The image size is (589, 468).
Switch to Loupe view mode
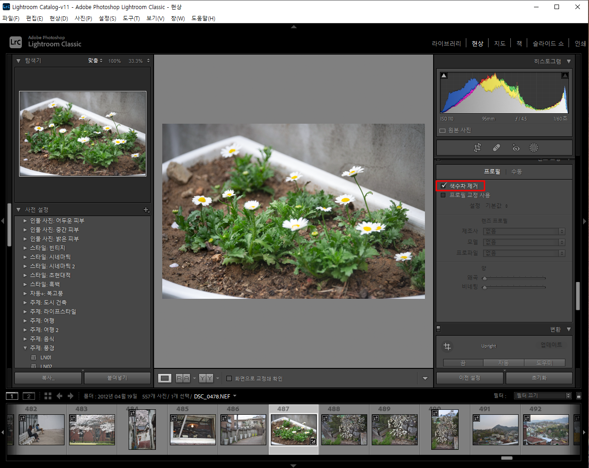[165, 378]
